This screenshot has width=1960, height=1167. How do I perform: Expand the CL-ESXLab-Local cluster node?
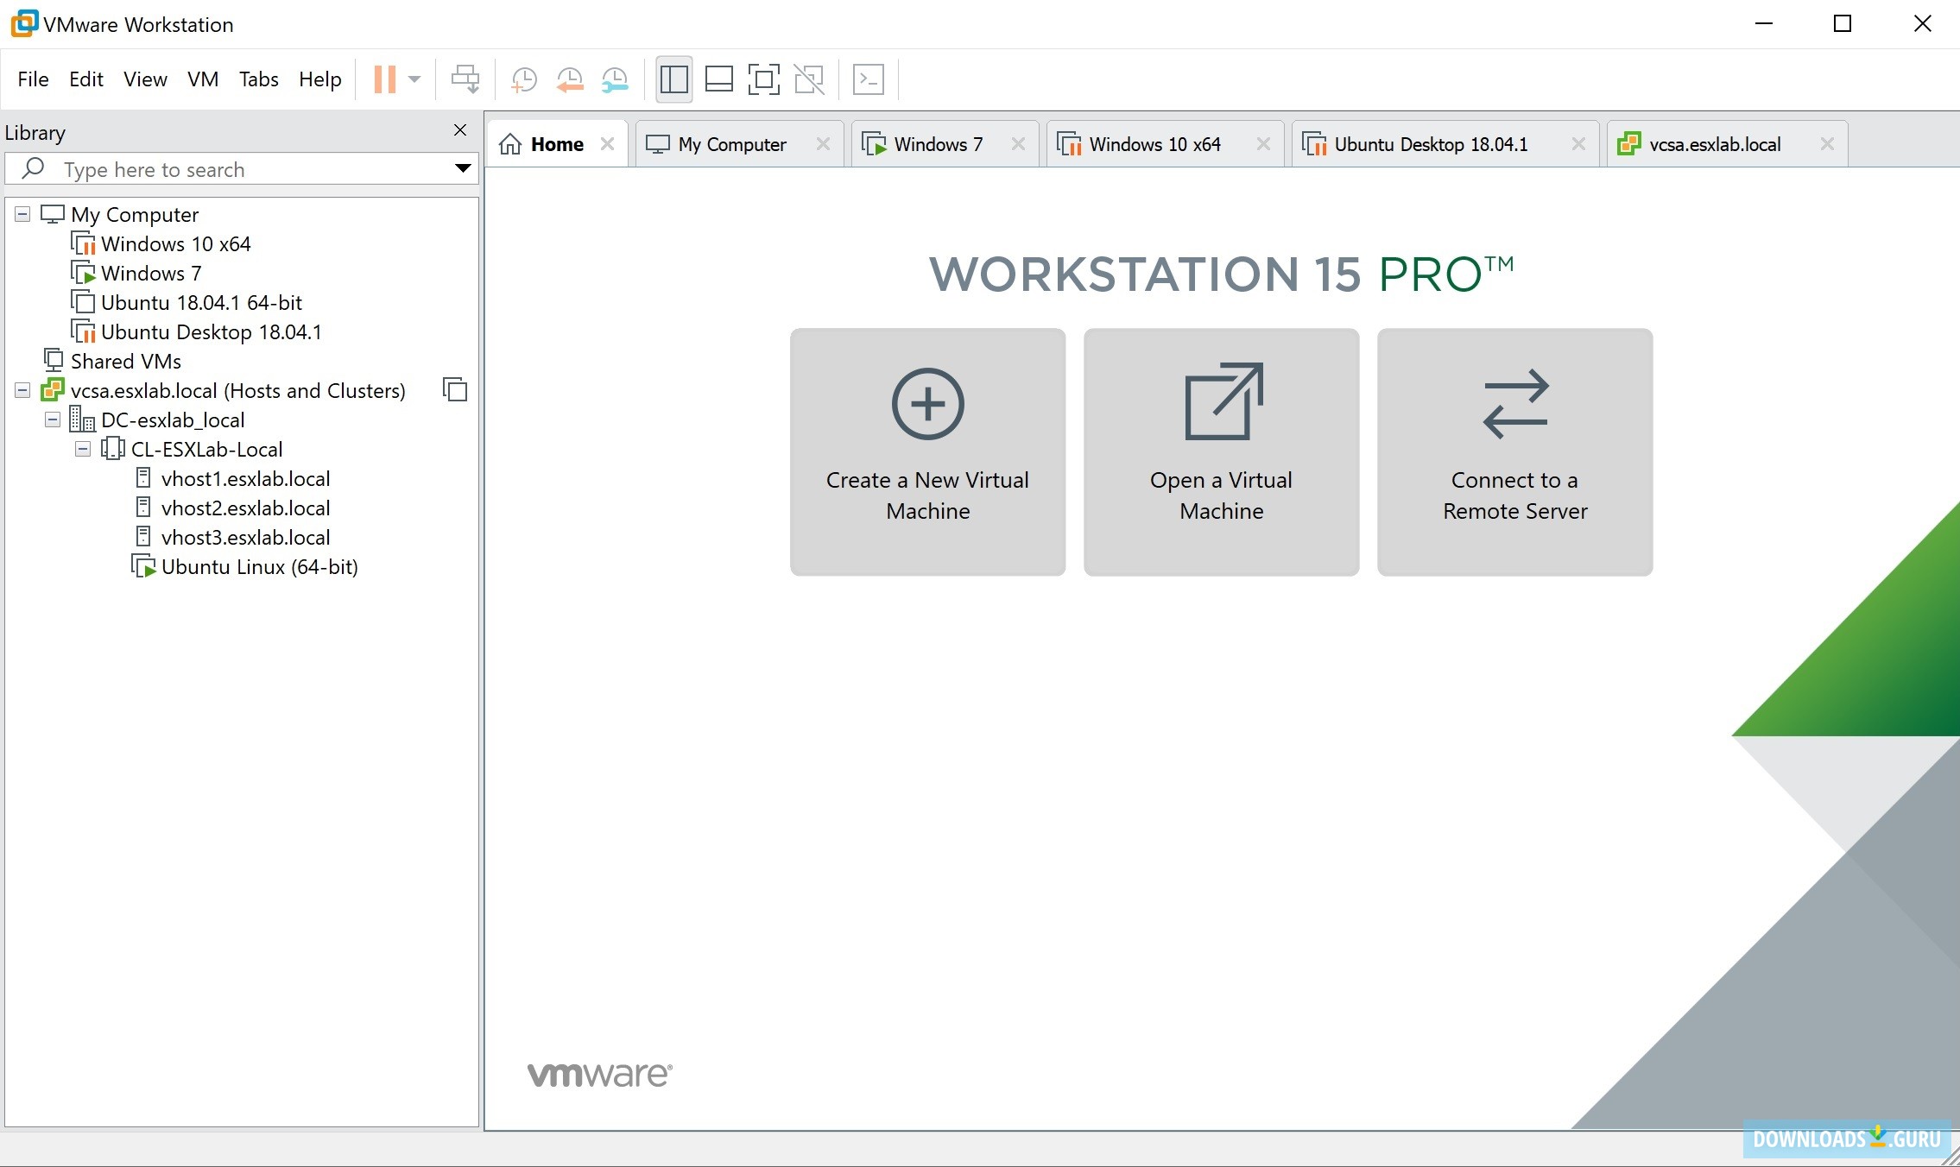pyautogui.click(x=79, y=447)
